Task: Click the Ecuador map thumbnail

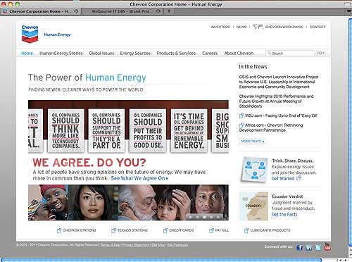Action: 253,206
